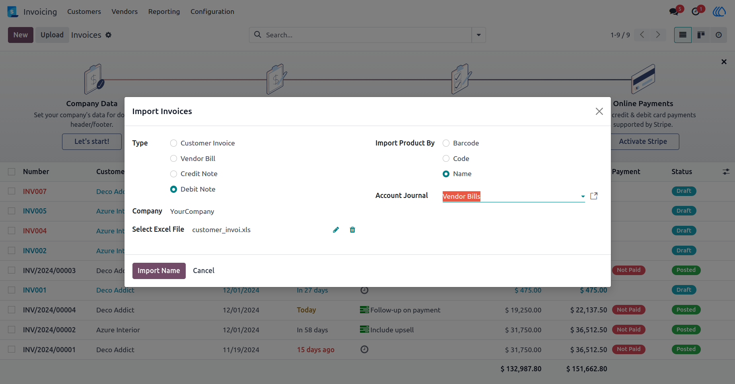This screenshot has width=735, height=384.
Task: Cancel the import dialog
Action: click(x=204, y=271)
